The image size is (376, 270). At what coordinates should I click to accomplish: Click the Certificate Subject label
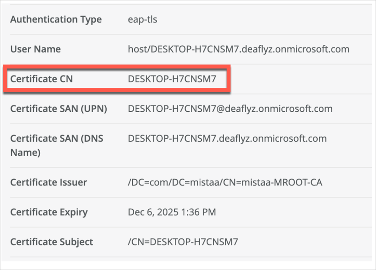click(51, 242)
